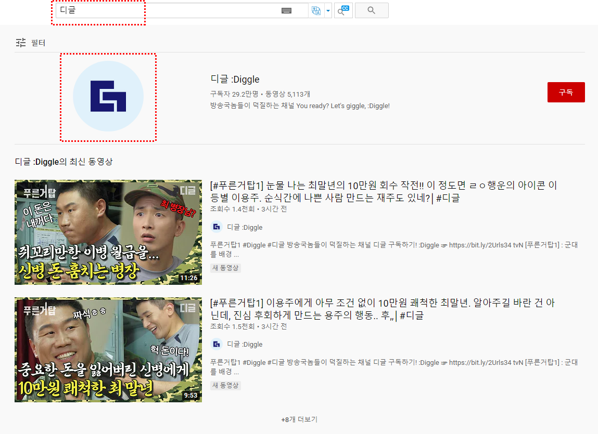Open the on-screen keyboard icon

[286, 11]
